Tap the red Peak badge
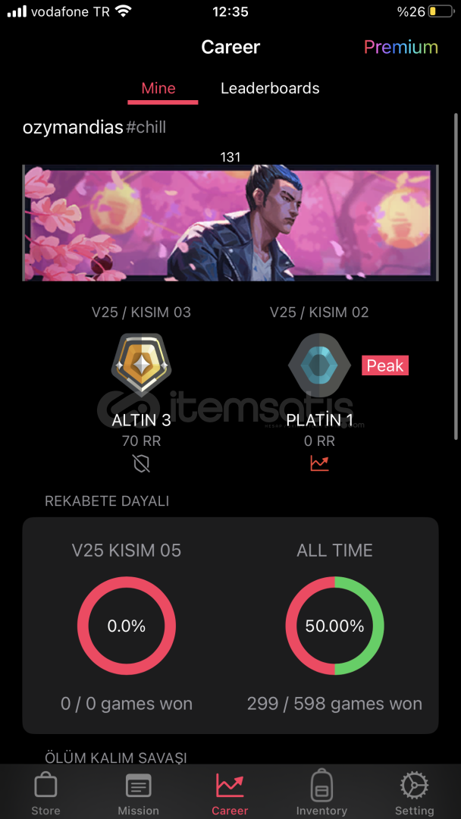 coord(385,366)
